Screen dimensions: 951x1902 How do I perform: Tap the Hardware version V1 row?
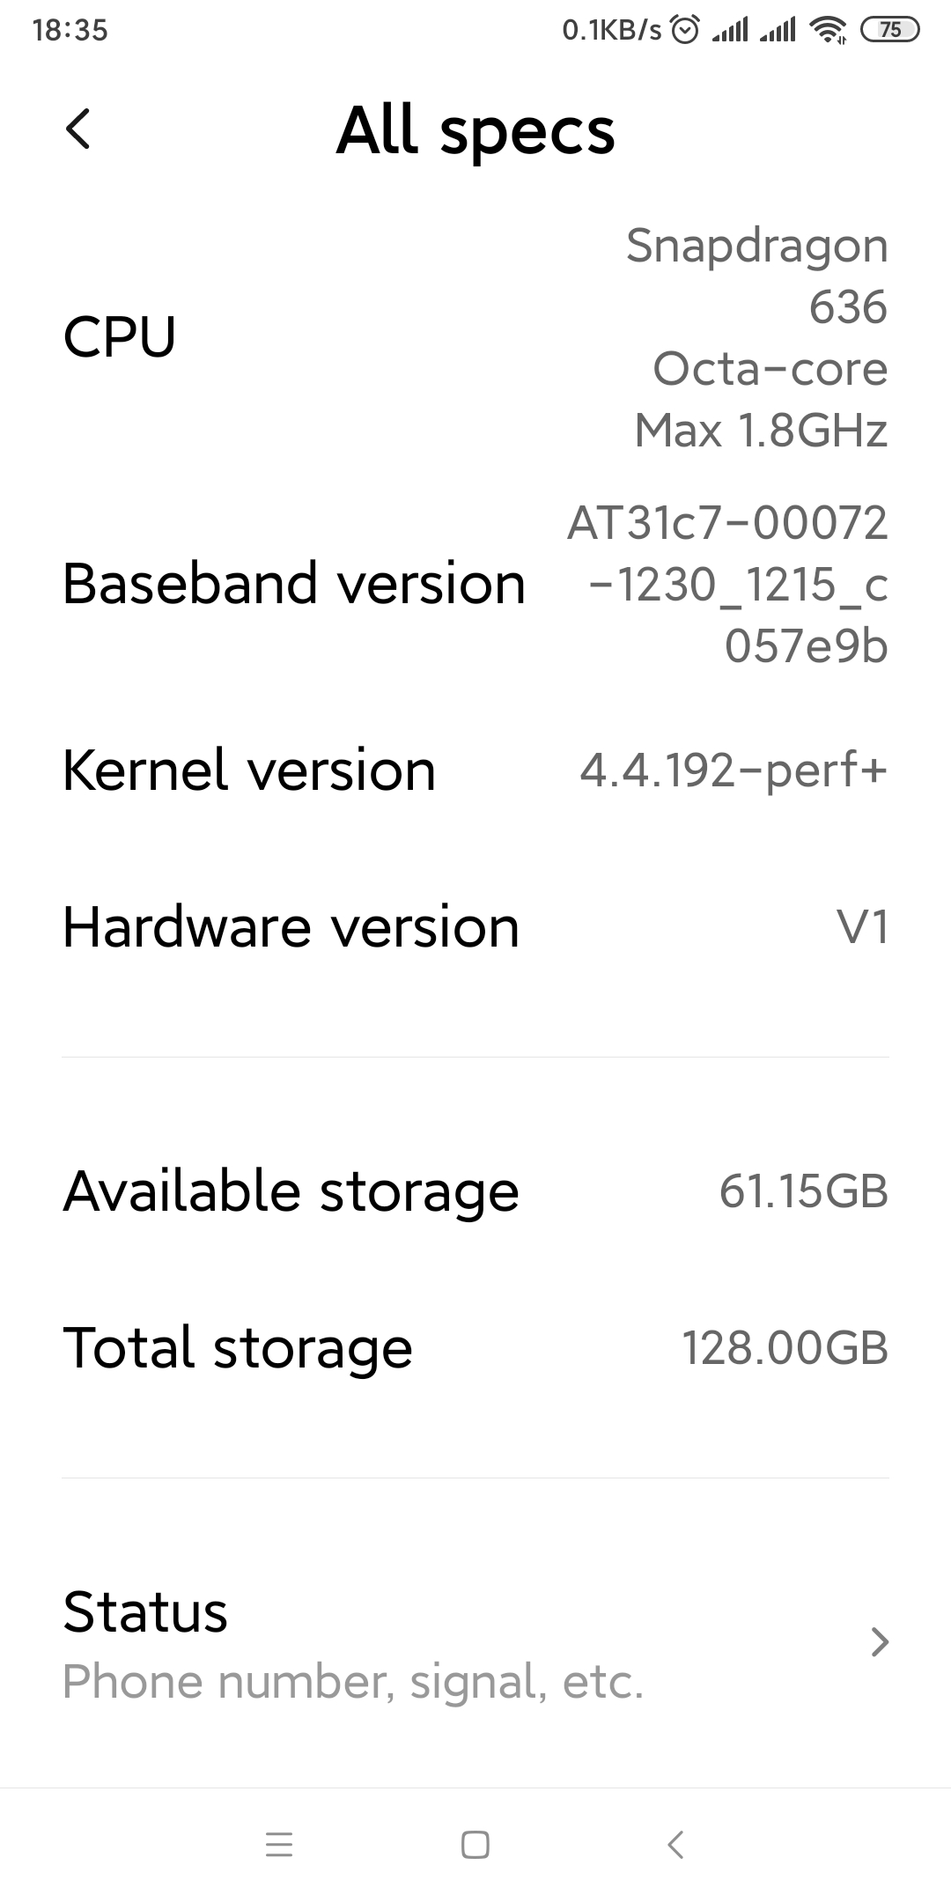pos(475,927)
